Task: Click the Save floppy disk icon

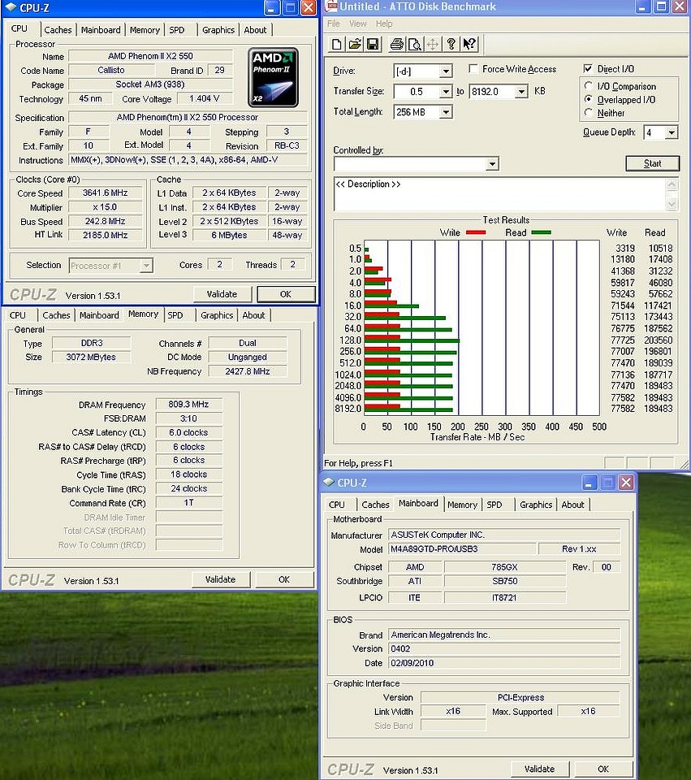Action: 373,44
